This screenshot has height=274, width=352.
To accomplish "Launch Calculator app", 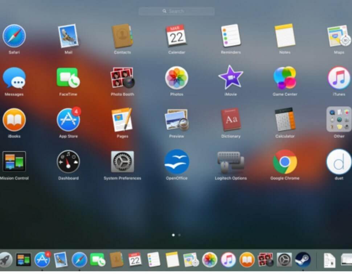I will point(285,120).
